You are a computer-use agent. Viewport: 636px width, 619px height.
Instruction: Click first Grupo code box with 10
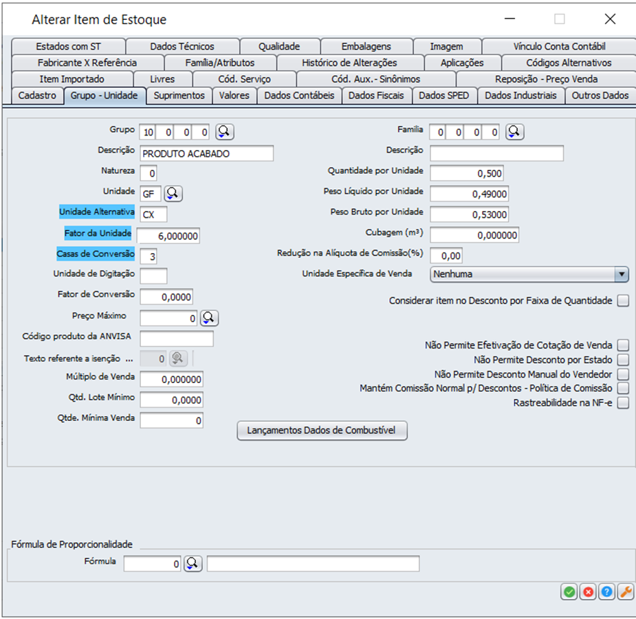[x=147, y=132]
